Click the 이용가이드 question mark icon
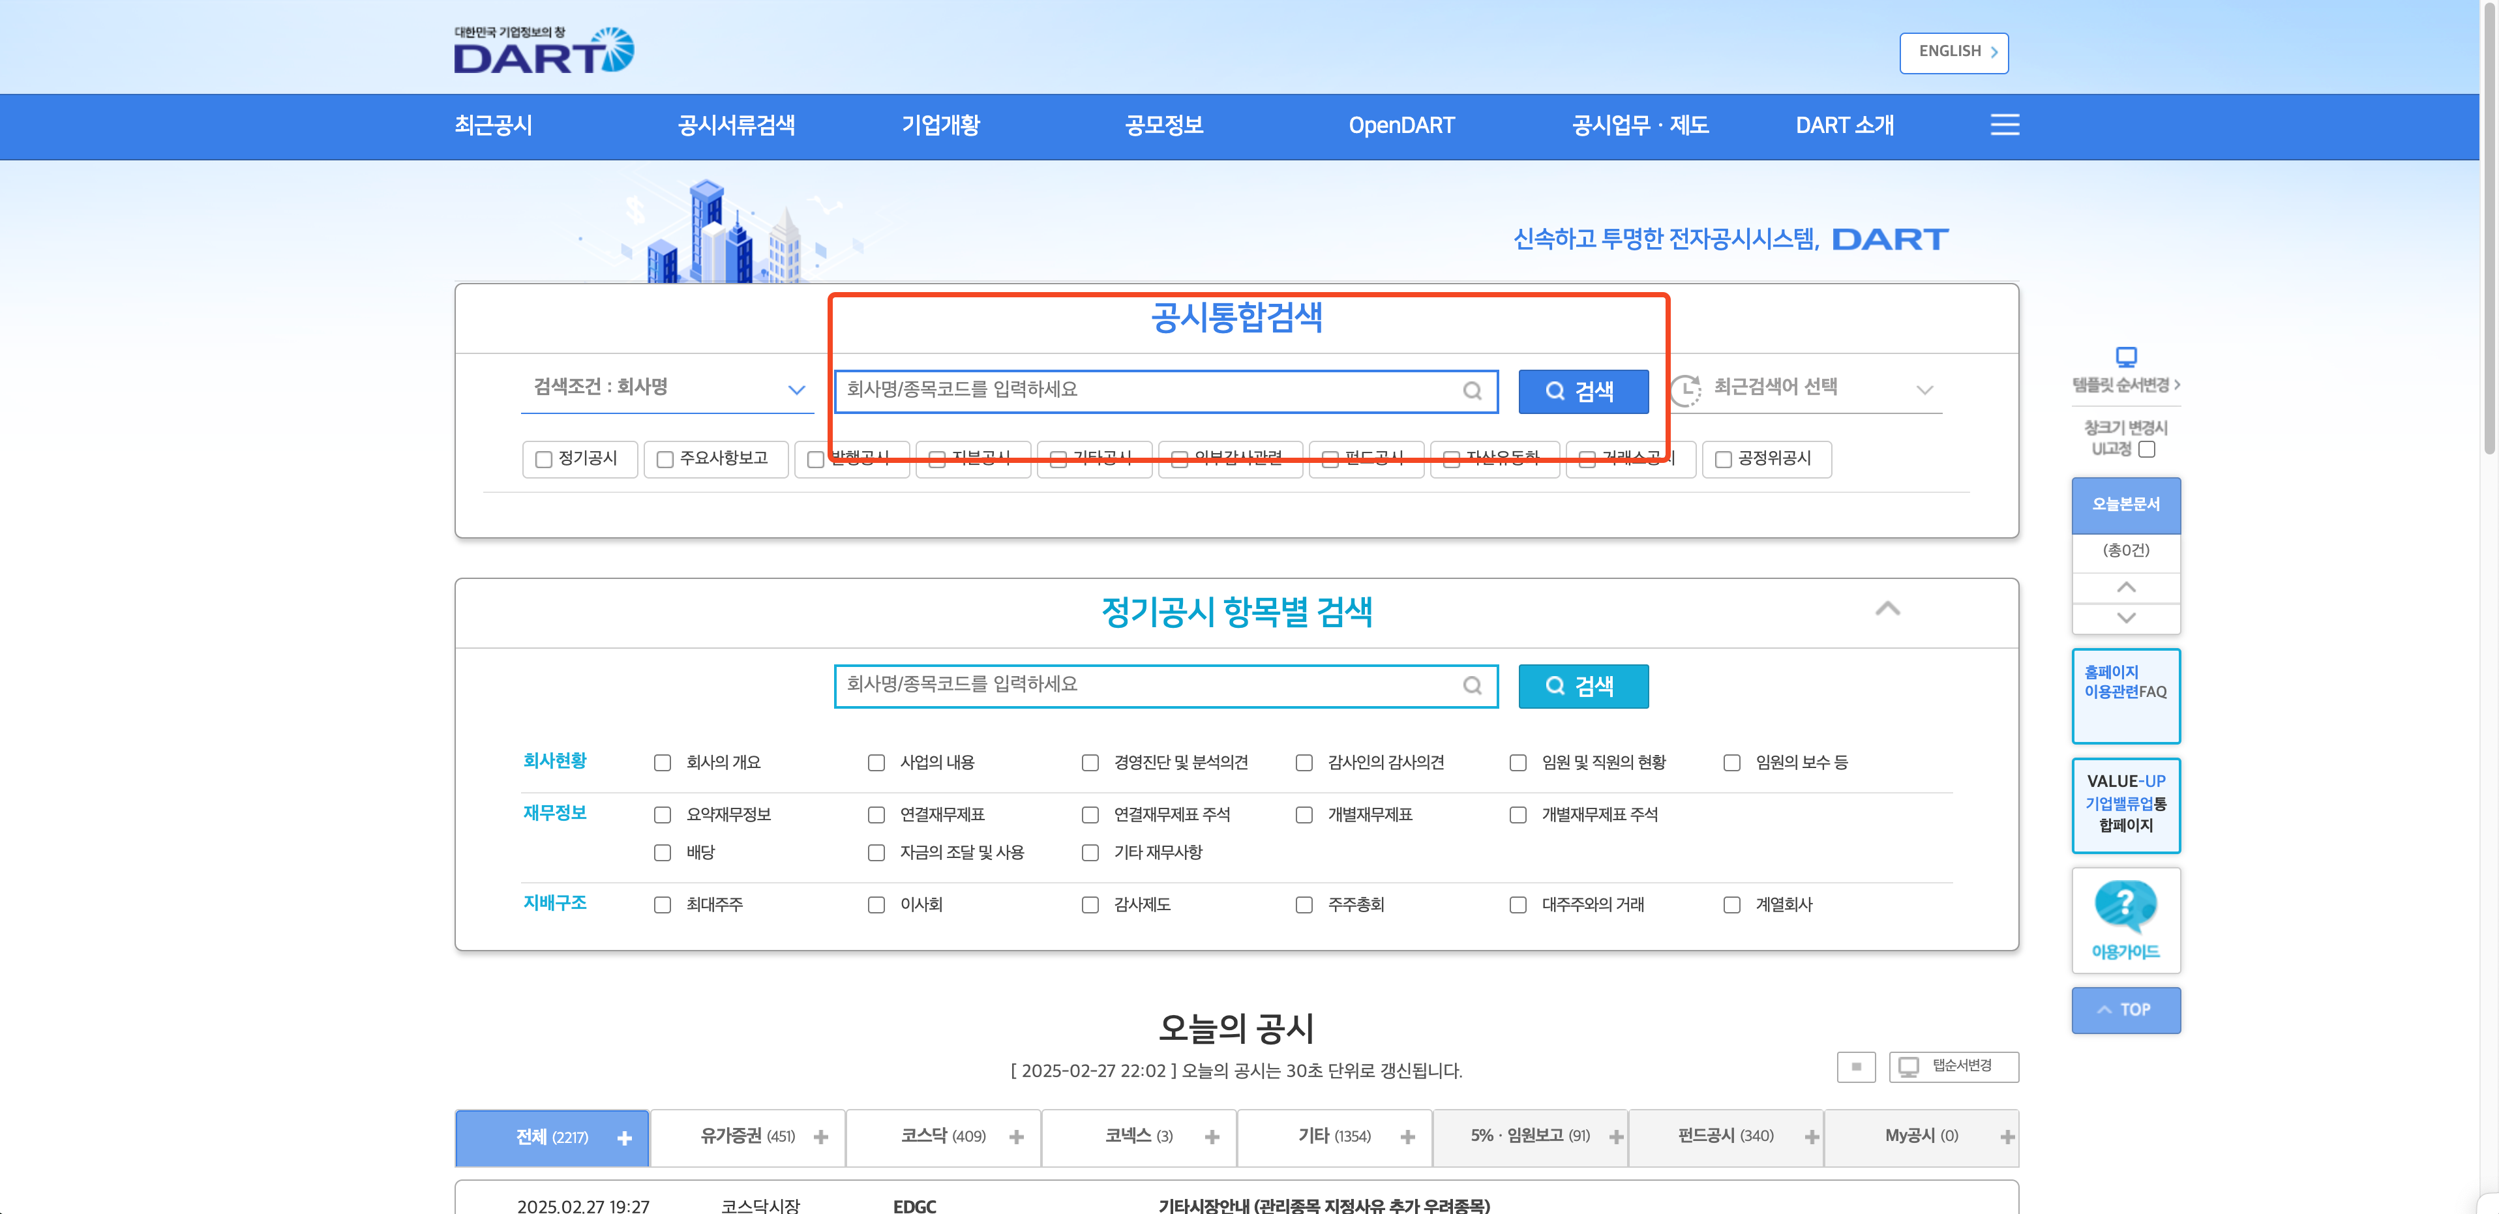Image resolution: width=2499 pixels, height=1214 pixels. coord(2125,905)
